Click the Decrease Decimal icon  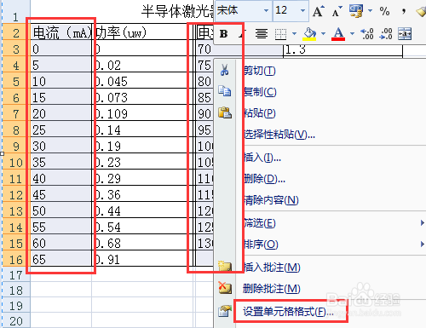click(x=386, y=34)
